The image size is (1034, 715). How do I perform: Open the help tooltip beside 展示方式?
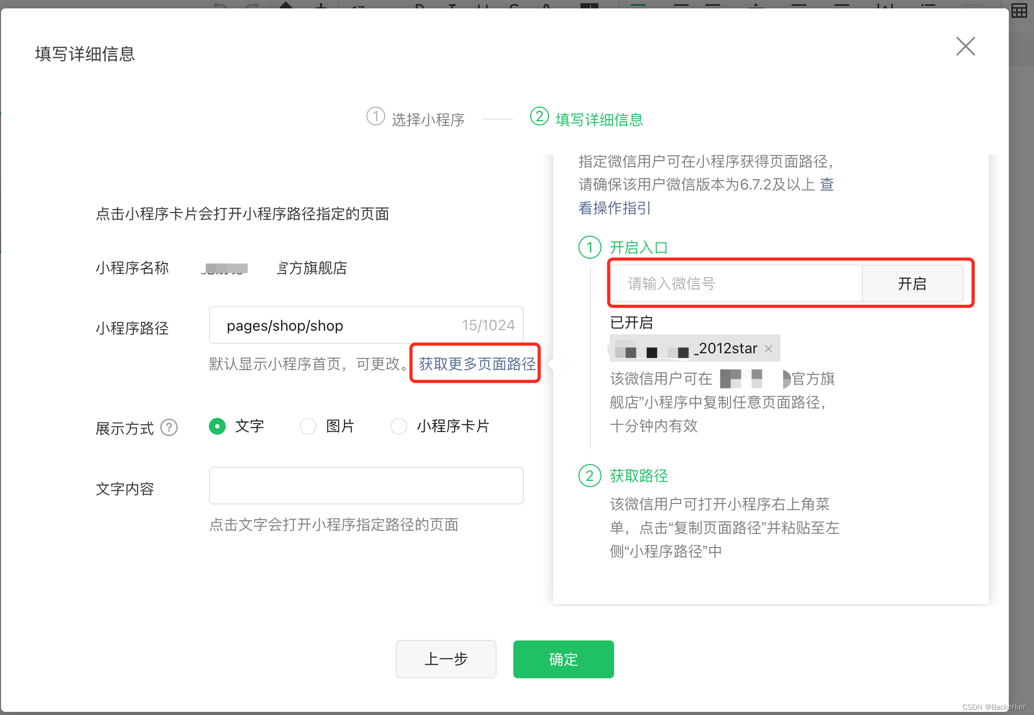tap(169, 428)
